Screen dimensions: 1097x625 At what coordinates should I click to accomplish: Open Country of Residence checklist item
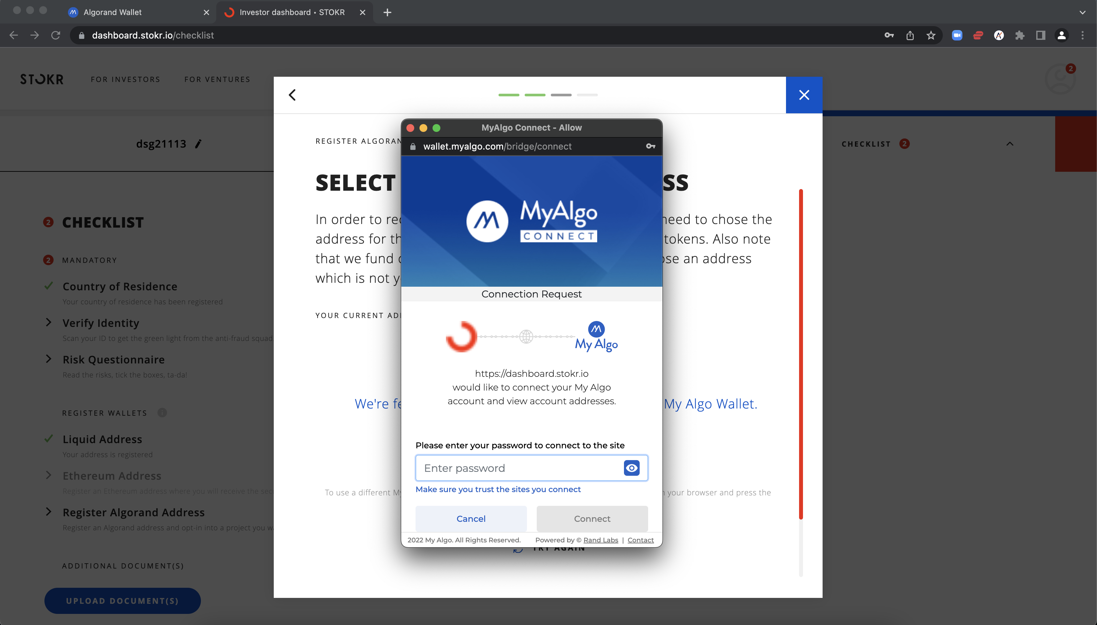(x=120, y=286)
